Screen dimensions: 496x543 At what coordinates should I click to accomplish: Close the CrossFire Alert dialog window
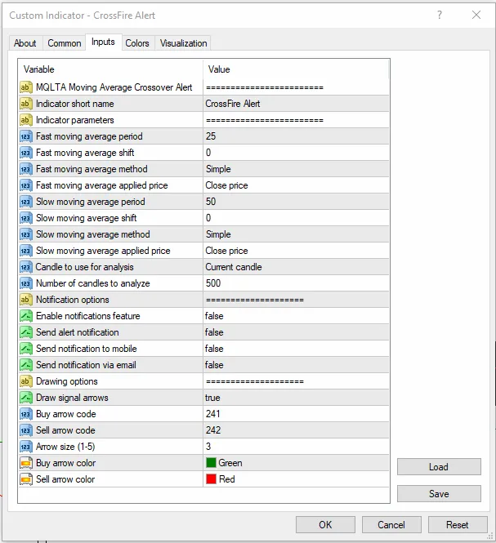[x=476, y=15]
